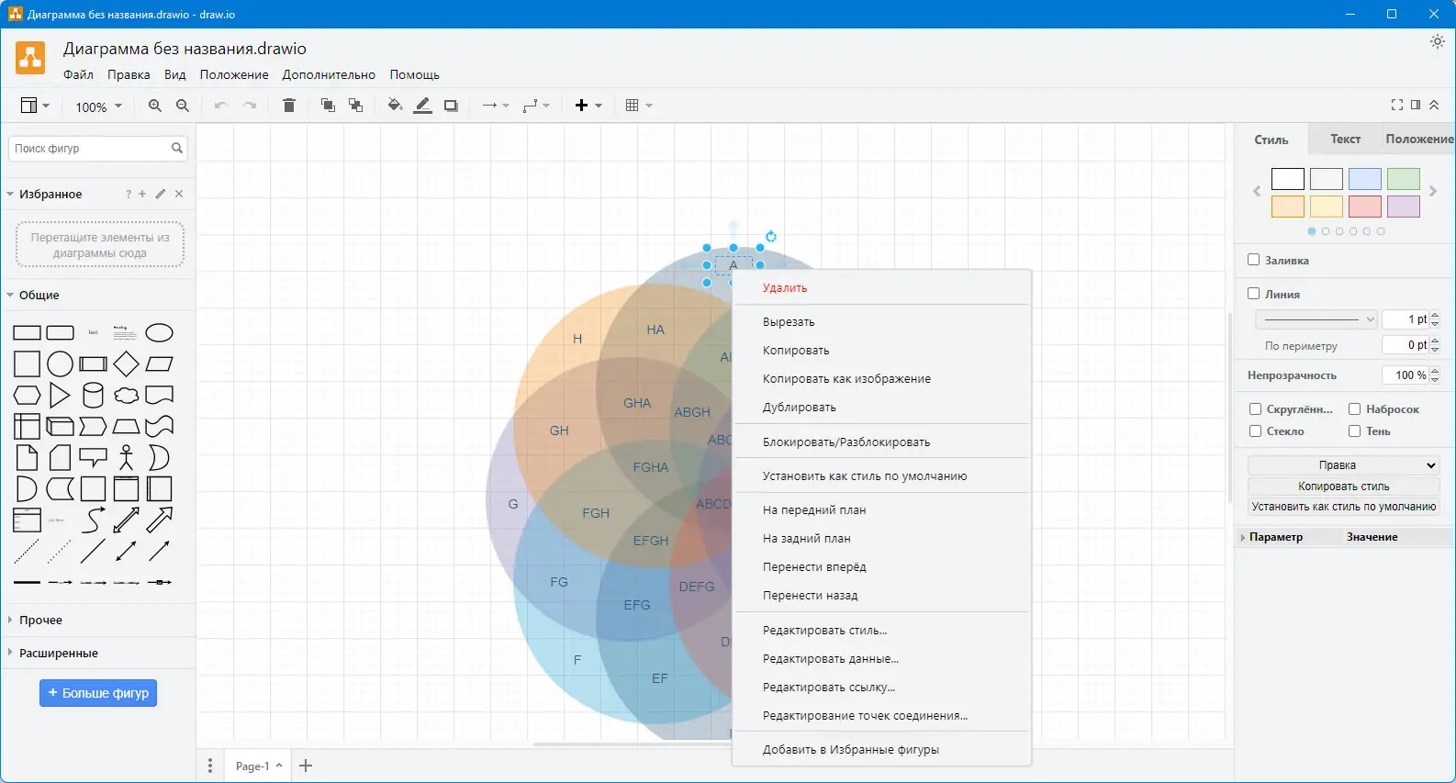Click the To Back toolbar icon

click(x=356, y=106)
